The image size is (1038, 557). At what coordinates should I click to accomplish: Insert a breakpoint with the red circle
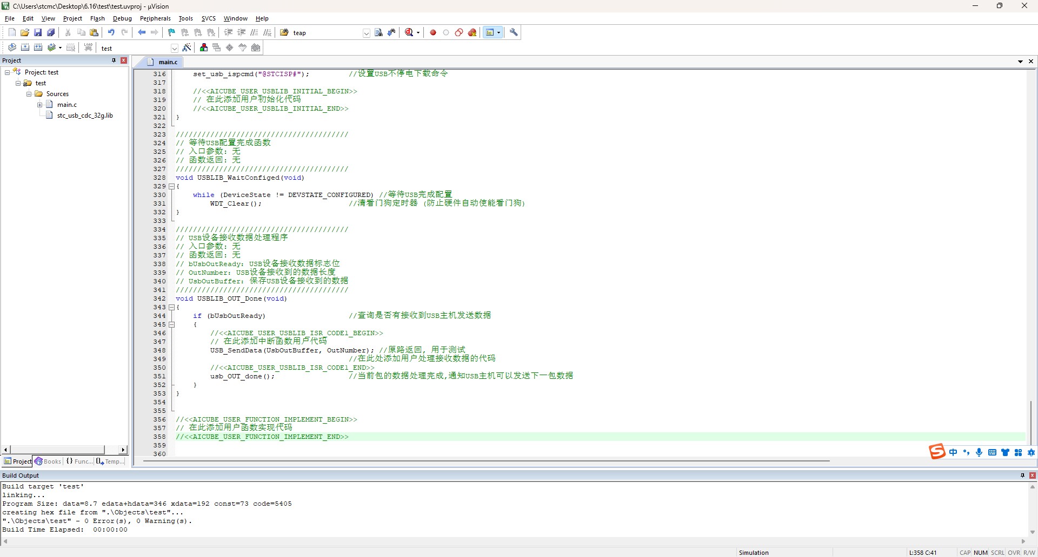click(433, 32)
